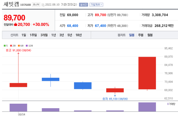The width and height of the screenshot is (178, 118).
Task: Click the calendar icon beside the date
Action: pos(43,5)
